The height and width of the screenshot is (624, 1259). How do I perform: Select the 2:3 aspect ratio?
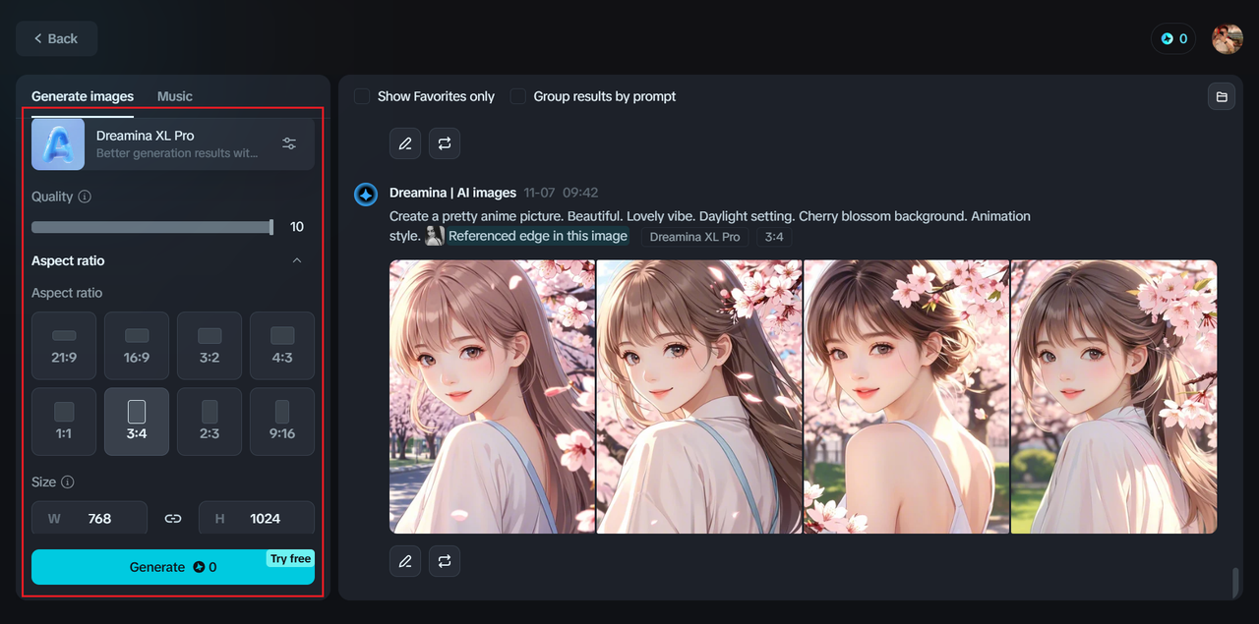pos(210,422)
